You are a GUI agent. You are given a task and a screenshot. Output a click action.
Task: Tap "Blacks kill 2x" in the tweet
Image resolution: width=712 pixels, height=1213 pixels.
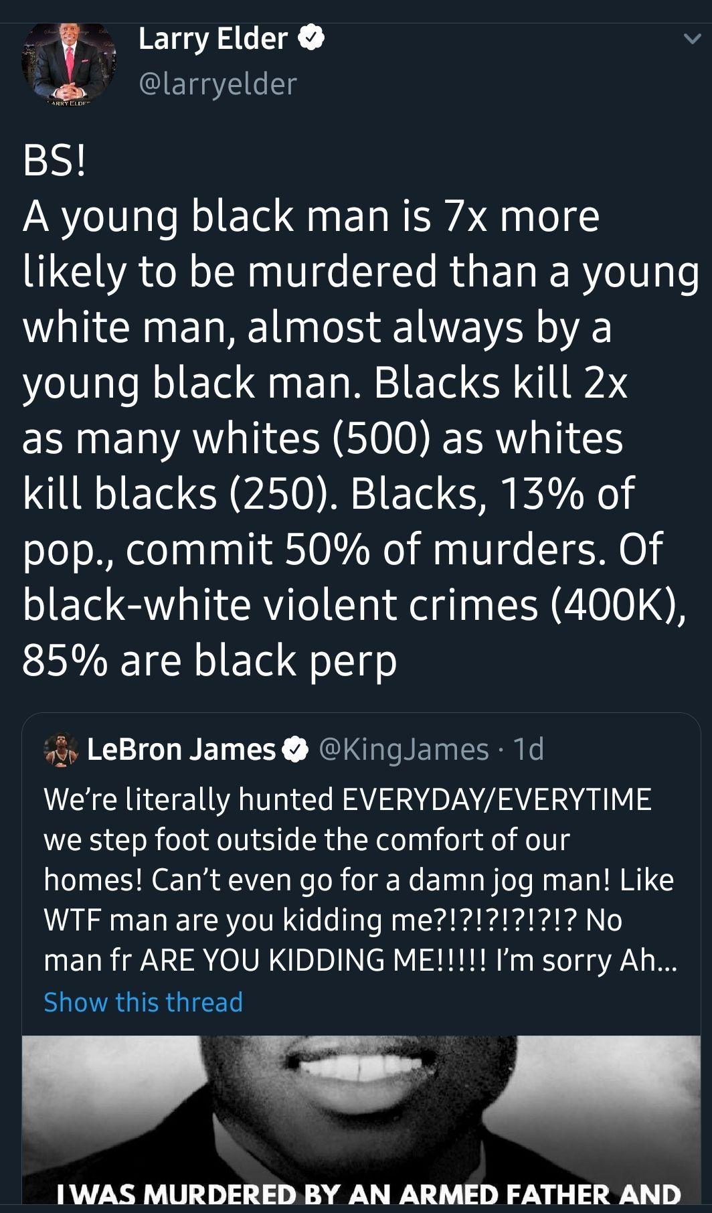pos(501,383)
